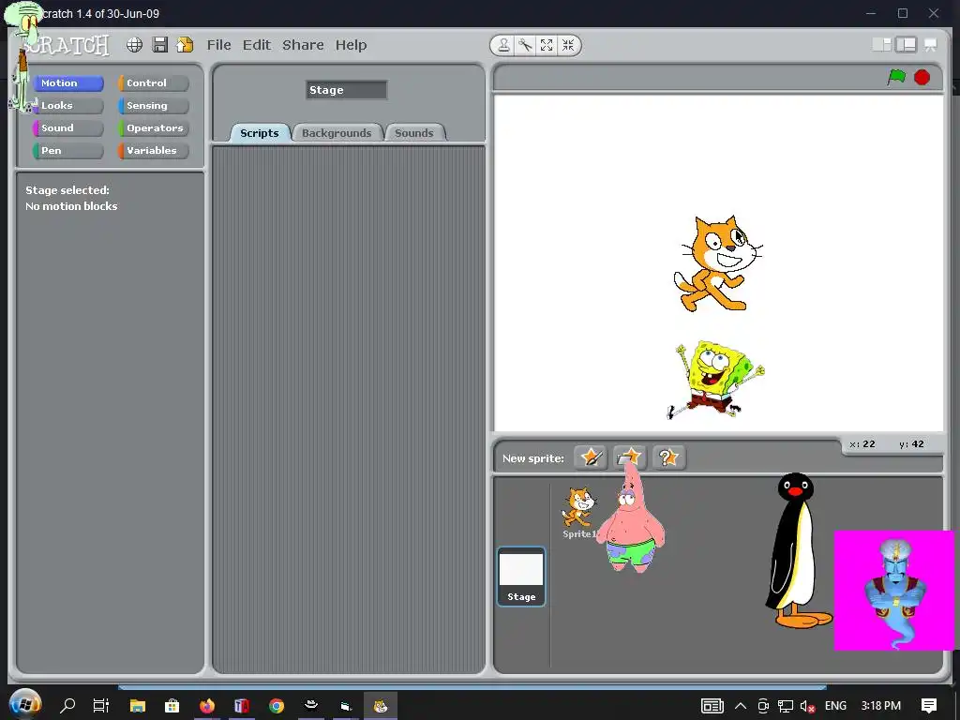Paint a new sprite
Screen dimensions: 960x720
[x=591, y=457]
